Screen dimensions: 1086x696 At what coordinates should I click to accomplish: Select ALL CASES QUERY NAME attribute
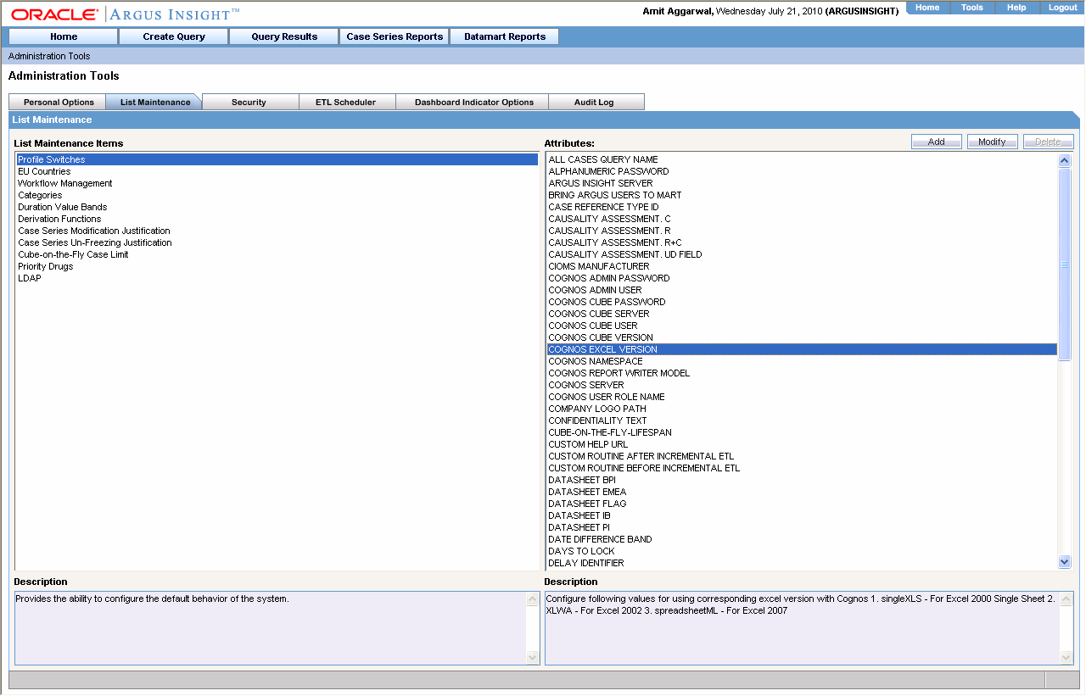pyautogui.click(x=802, y=159)
